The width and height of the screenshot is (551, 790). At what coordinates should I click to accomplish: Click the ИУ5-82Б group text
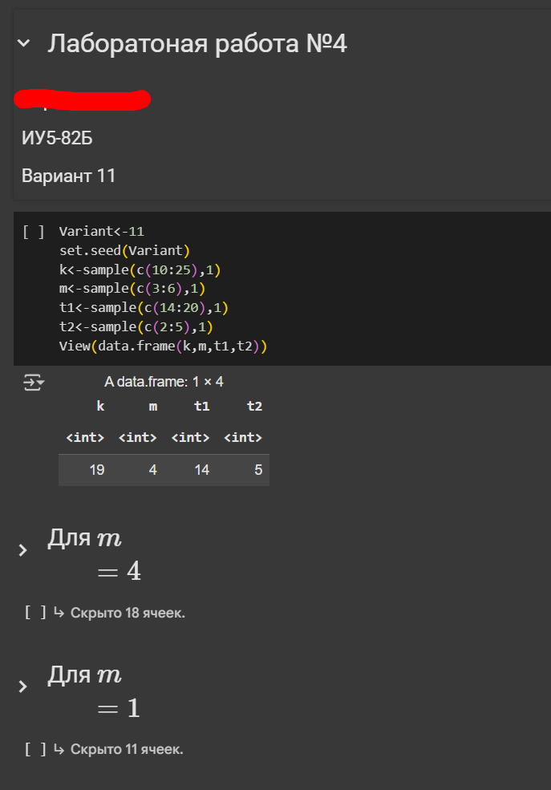pyautogui.click(x=57, y=138)
